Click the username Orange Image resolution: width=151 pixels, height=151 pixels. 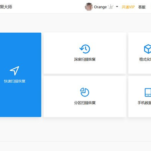tap(100, 7)
